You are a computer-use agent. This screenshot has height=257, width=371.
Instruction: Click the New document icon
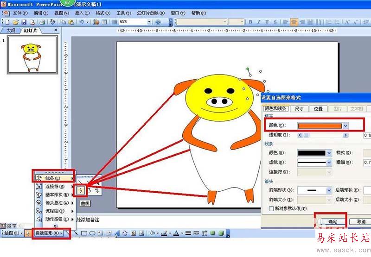coord(7,22)
